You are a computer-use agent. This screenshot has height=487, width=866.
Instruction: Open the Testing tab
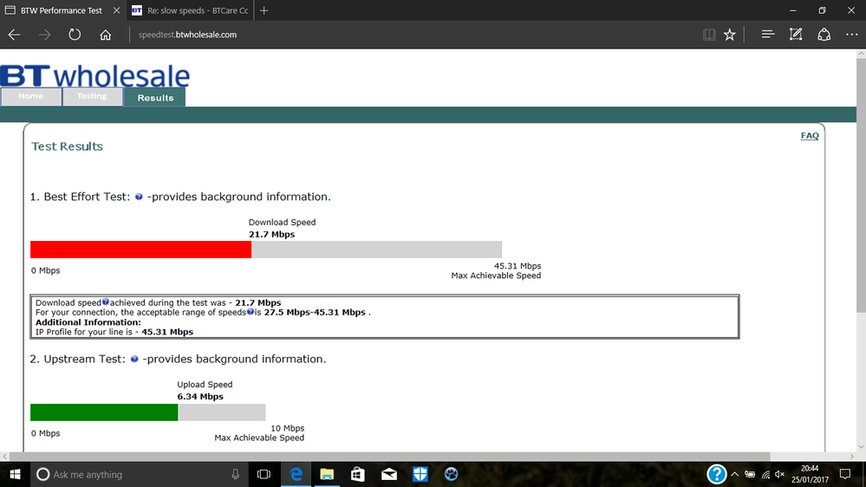point(92,96)
